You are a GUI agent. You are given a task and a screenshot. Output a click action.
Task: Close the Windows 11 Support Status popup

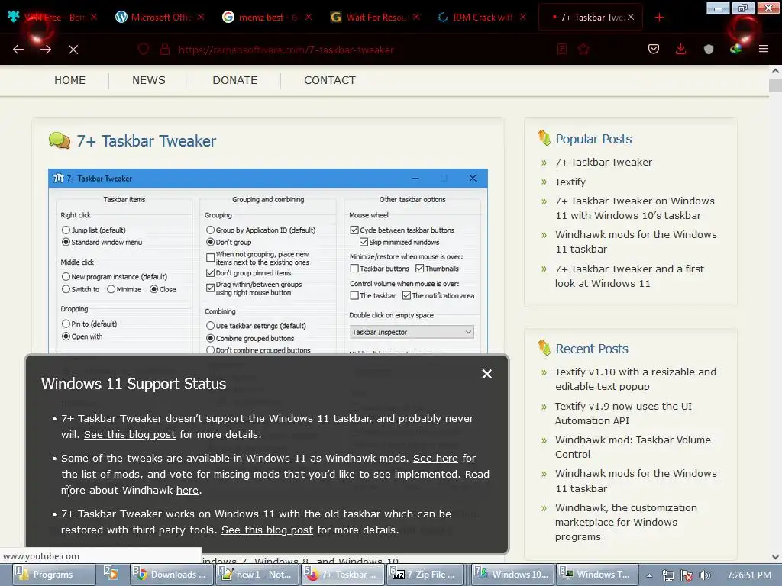(486, 374)
